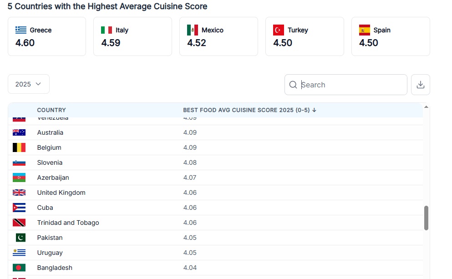Click the Pakistan flag icon
This screenshot has height=279, width=452.
coord(19,238)
